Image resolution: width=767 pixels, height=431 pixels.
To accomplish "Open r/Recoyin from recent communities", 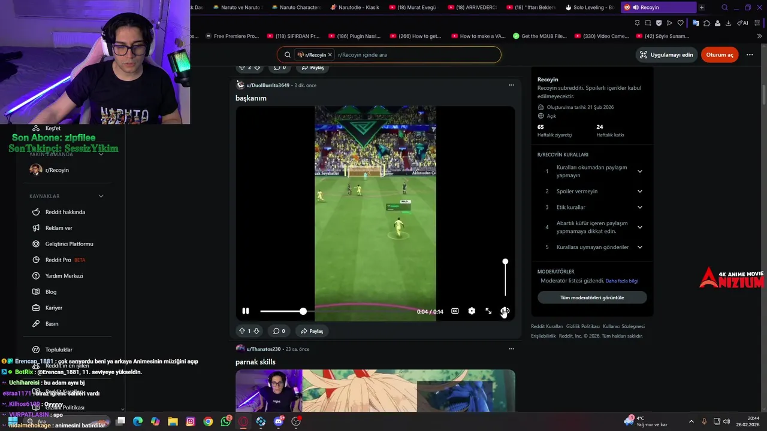I will pos(57,170).
